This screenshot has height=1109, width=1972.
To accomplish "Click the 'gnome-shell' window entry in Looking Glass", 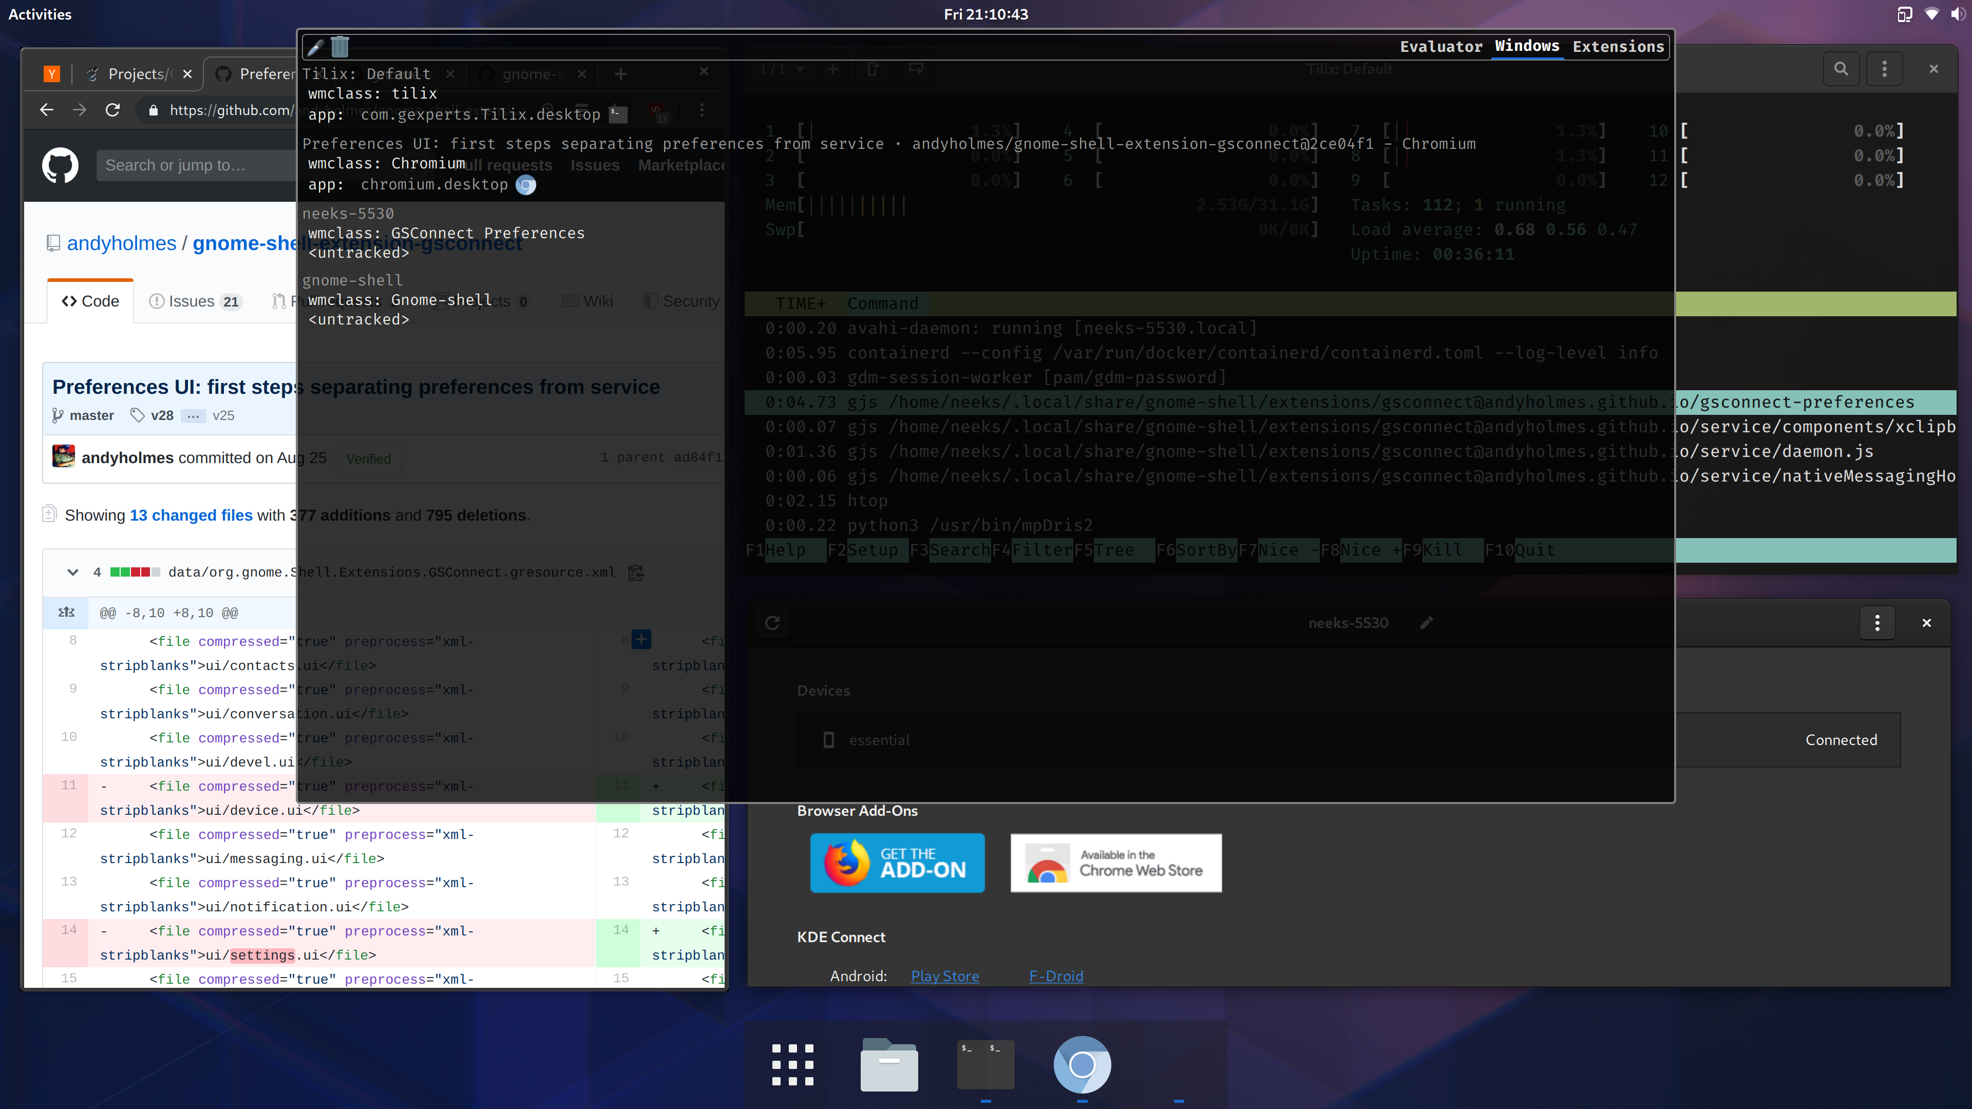I will coord(352,280).
